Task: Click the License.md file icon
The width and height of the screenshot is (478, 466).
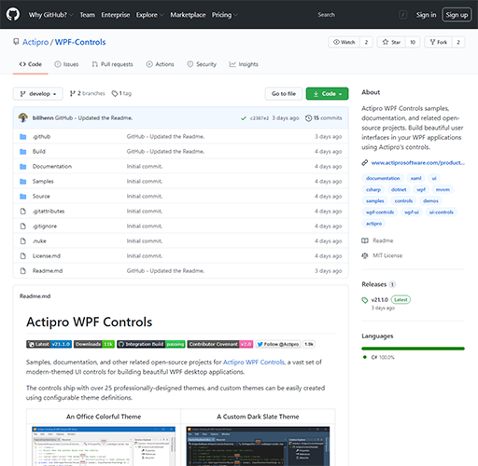Action: click(x=23, y=256)
